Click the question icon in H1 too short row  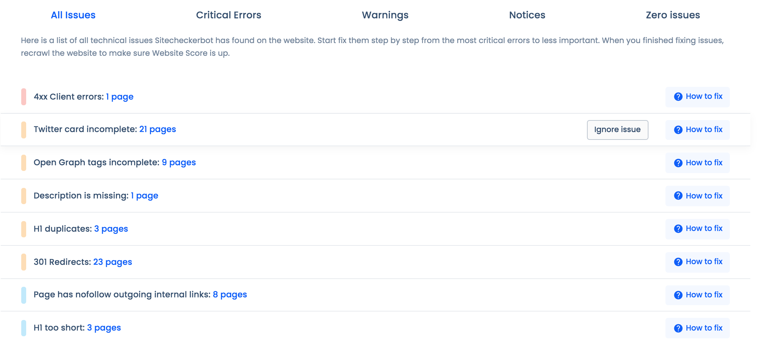tap(678, 328)
